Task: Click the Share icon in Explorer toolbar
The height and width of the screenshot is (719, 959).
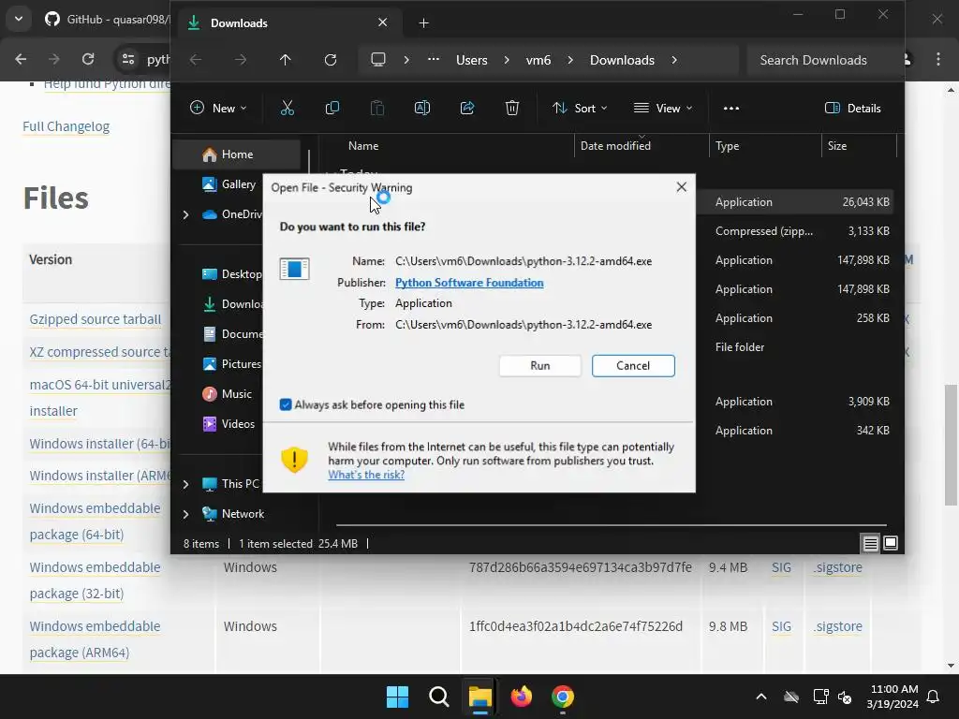Action: coord(467,109)
